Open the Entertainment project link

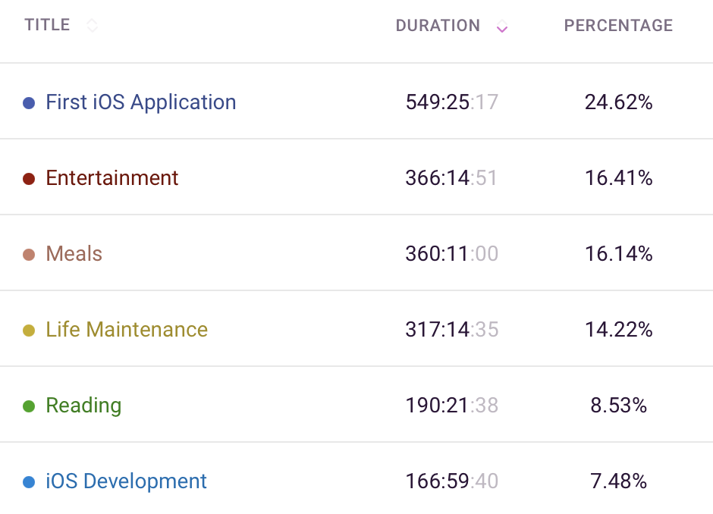pos(112,177)
